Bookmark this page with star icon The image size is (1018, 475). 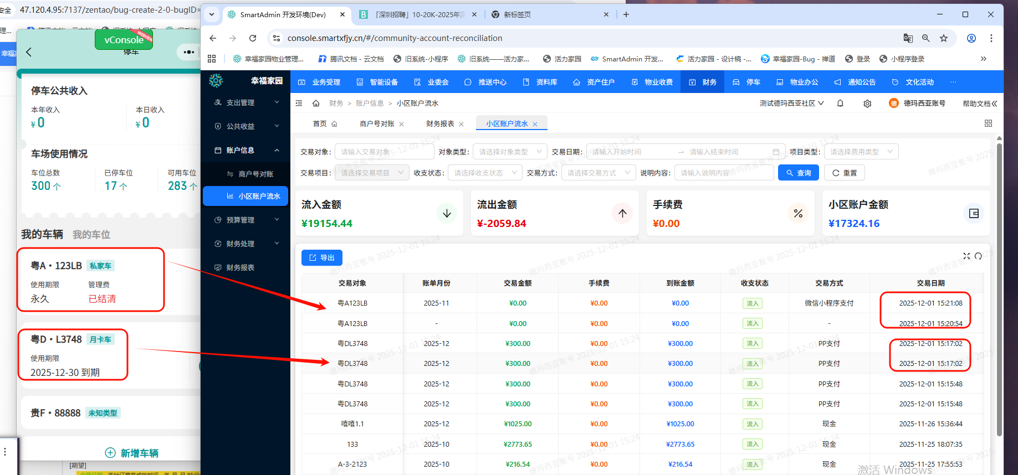(x=944, y=38)
